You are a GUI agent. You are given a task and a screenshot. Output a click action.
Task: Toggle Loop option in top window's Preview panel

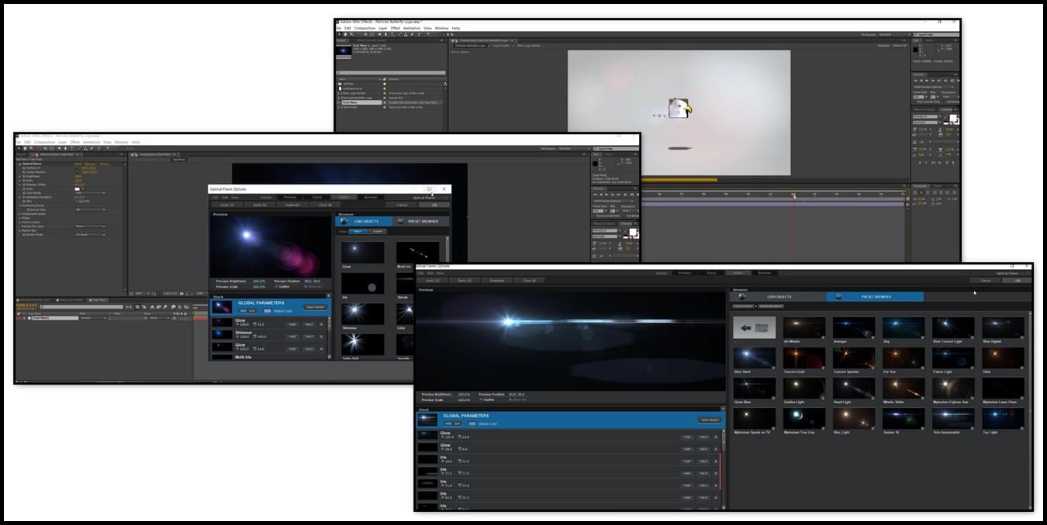coord(952,81)
